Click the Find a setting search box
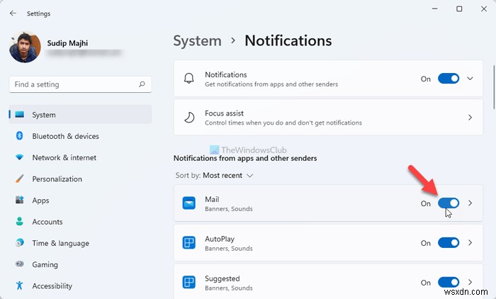The width and height of the screenshot is (496, 299). (x=80, y=84)
